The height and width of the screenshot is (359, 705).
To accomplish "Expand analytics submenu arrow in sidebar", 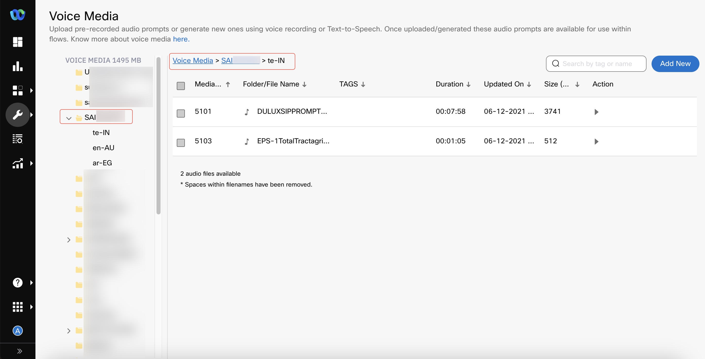I will [31, 163].
